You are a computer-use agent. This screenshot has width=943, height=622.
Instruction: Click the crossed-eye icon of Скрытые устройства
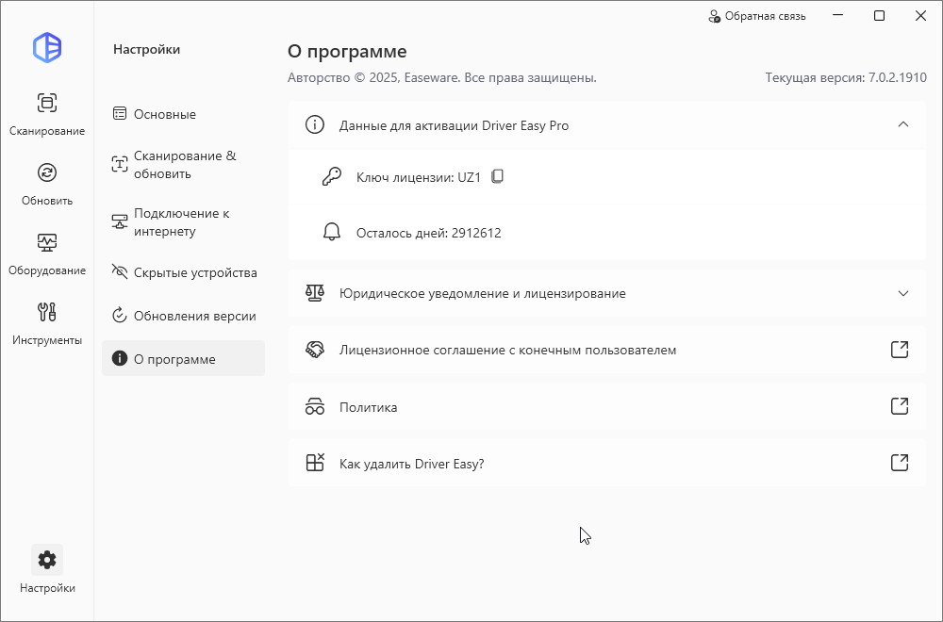(x=120, y=271)
